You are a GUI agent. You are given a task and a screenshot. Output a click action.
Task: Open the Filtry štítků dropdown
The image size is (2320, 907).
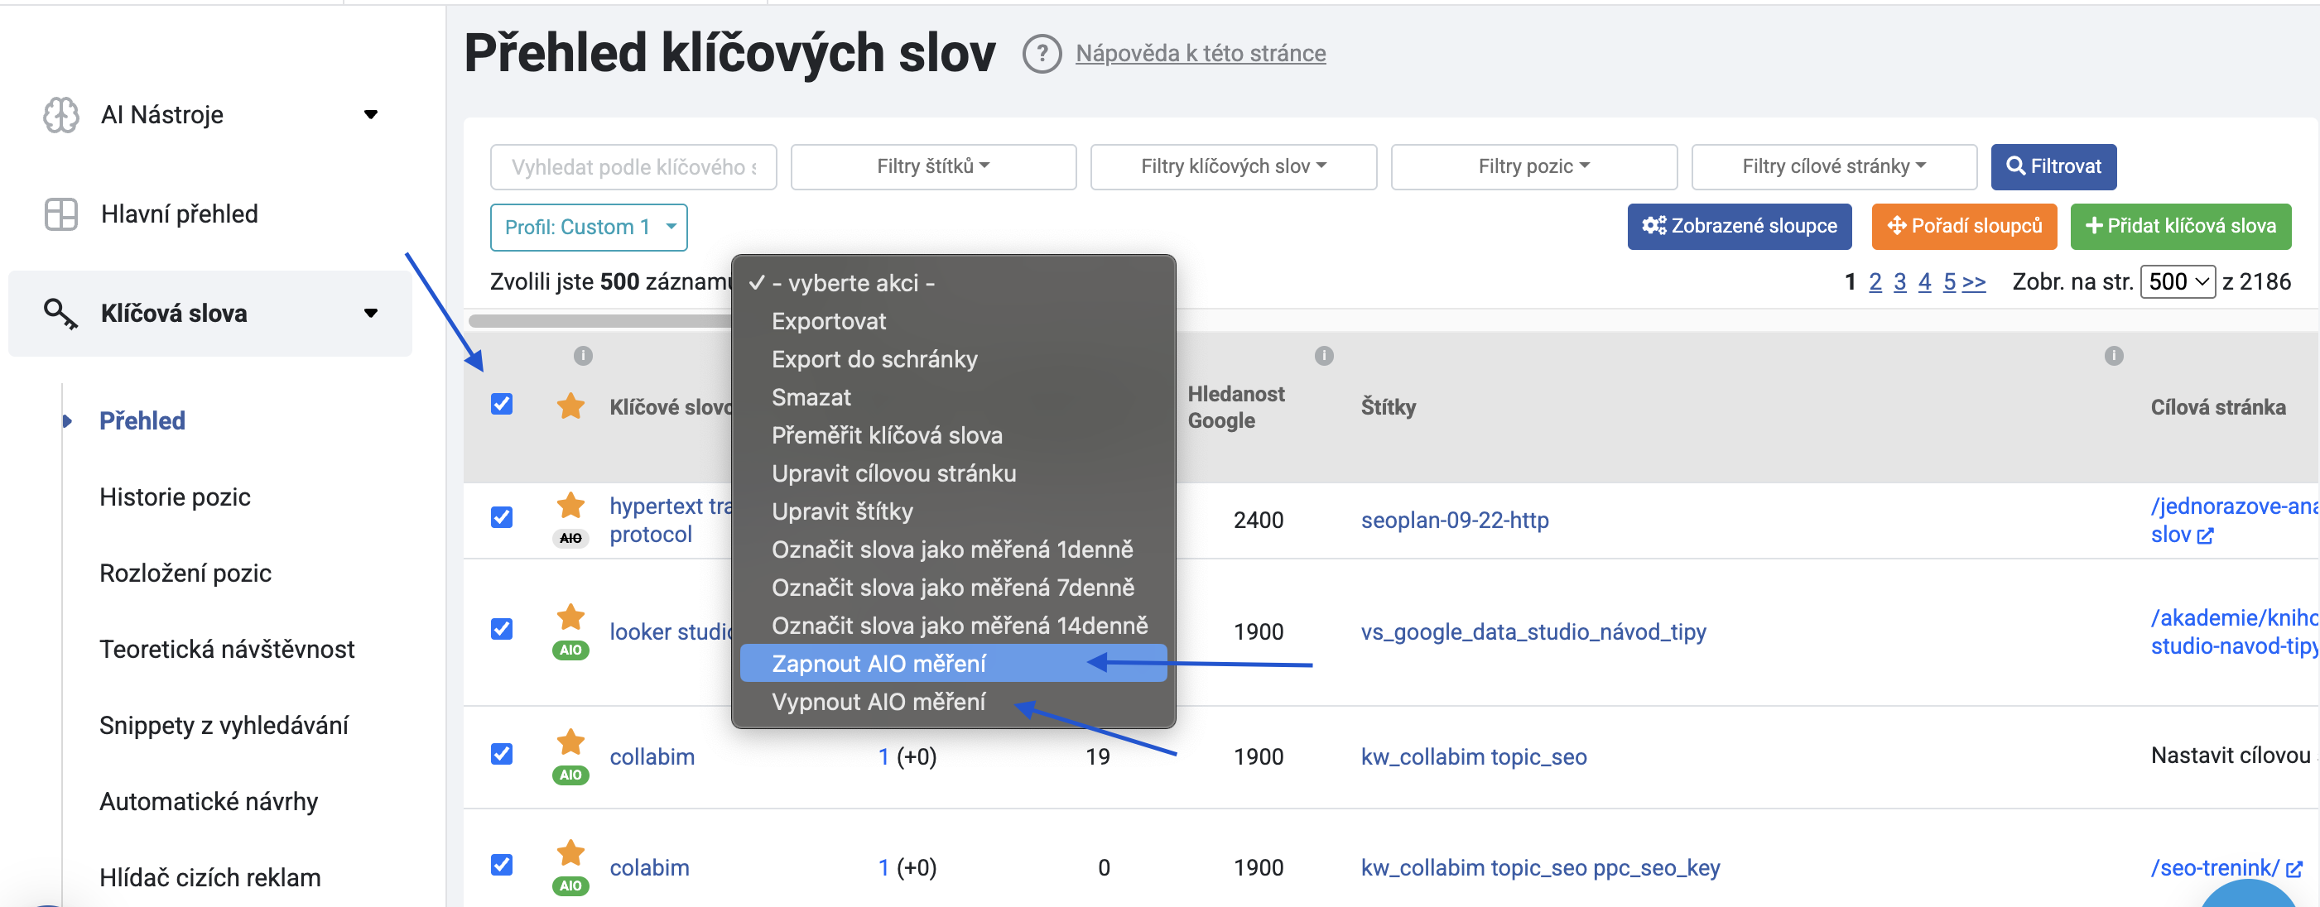tap(932, 166)
